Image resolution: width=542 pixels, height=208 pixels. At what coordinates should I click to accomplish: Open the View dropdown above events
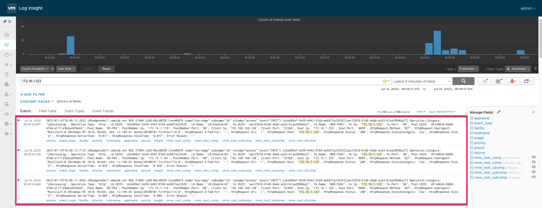(421, 112)
